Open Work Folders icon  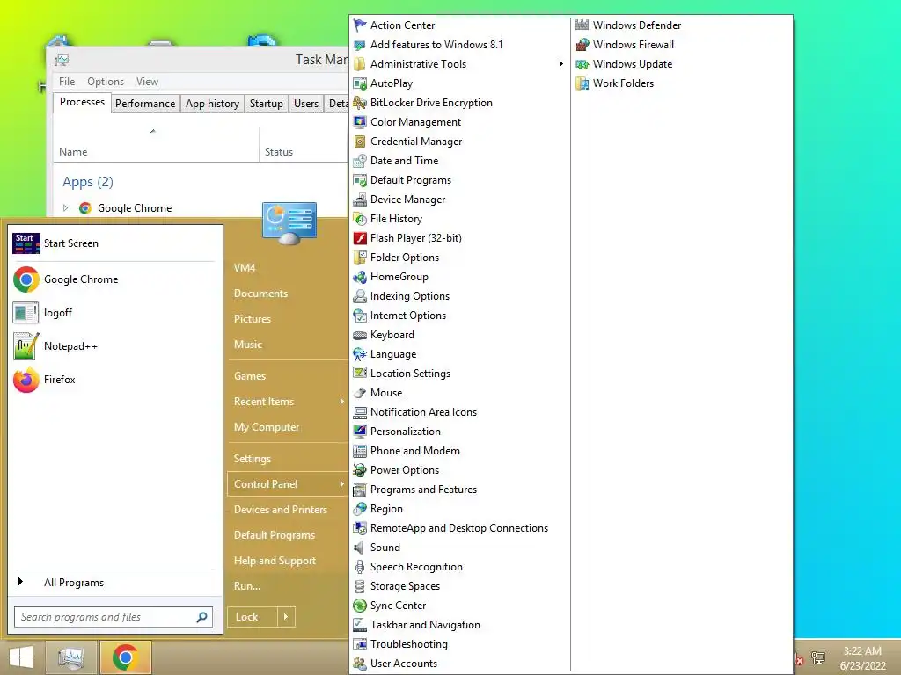click(x=582, y=83)
